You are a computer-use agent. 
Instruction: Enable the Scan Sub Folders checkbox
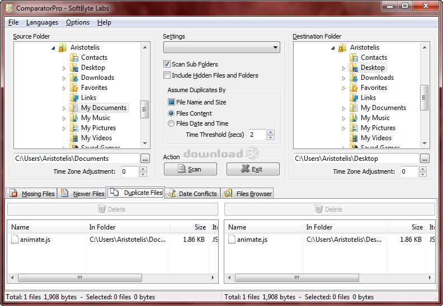[167, 64]
